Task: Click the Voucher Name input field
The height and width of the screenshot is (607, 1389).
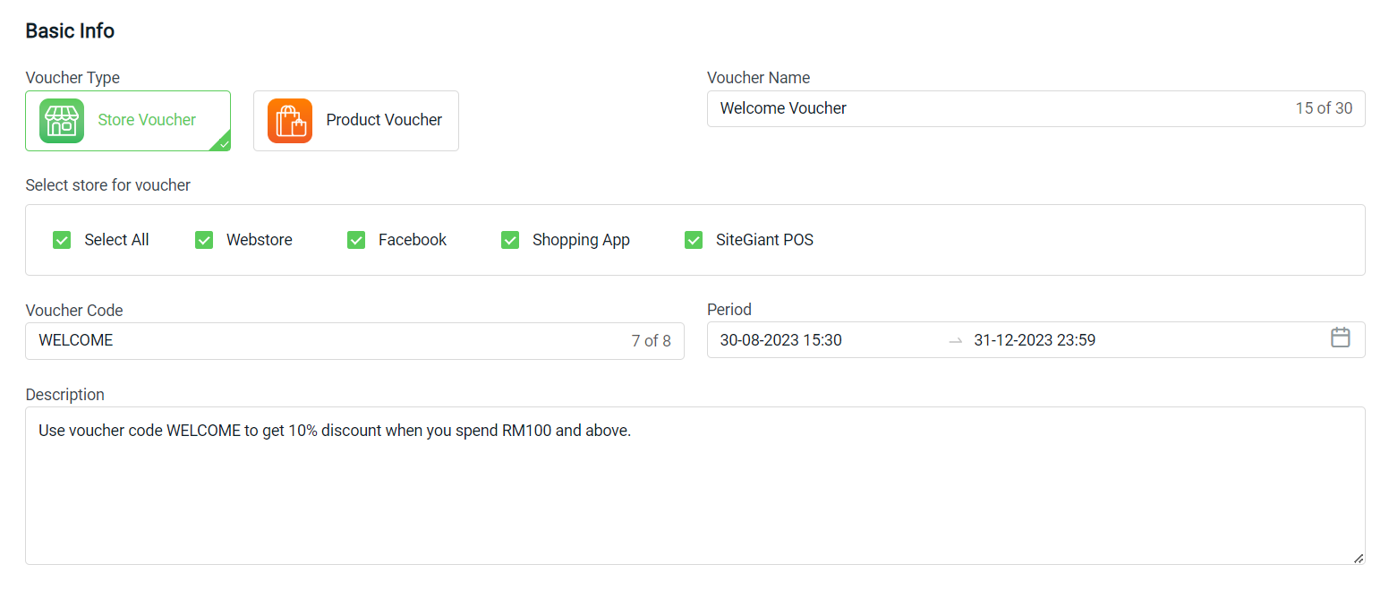Action: pos(993,108)
